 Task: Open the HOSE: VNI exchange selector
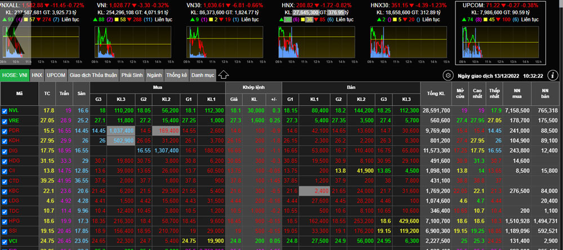(15, 74)
